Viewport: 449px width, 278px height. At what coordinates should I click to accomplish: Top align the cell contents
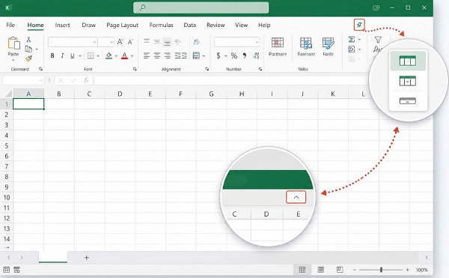pyautogui.click(x=147, y=41)
